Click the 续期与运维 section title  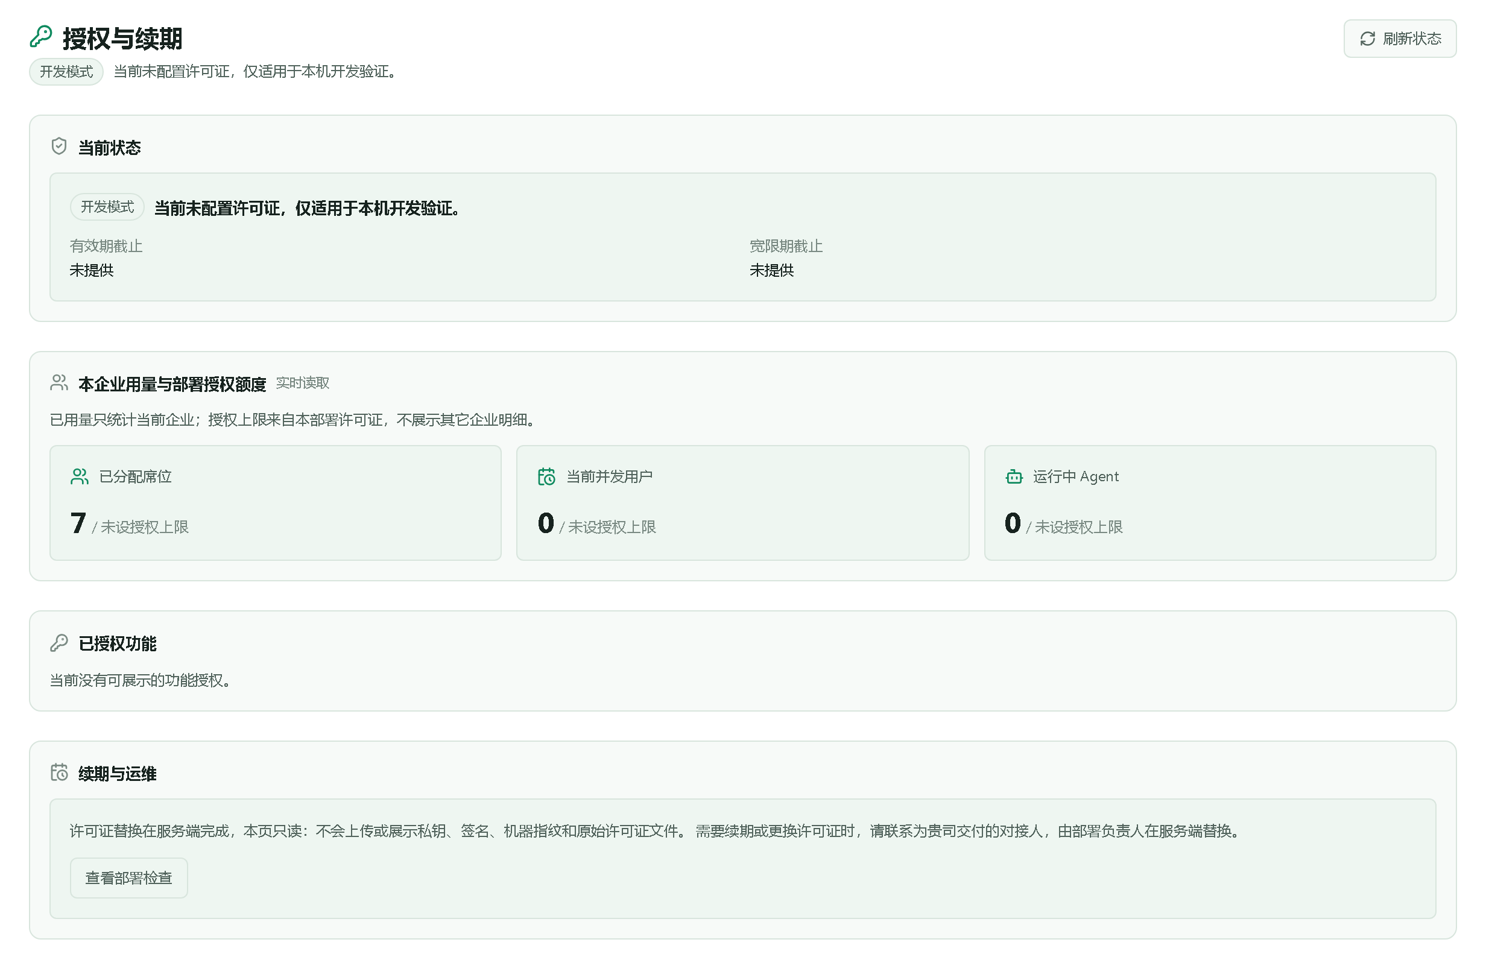click(118, 774)
